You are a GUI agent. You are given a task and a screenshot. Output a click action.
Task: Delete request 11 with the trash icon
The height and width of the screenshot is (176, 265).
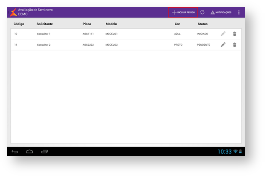[234, 45]
